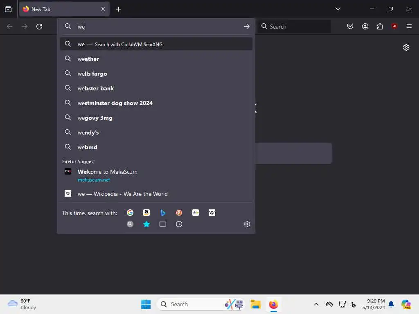
Task: Click the display connection tray icon
Action: tap(342, 304)
